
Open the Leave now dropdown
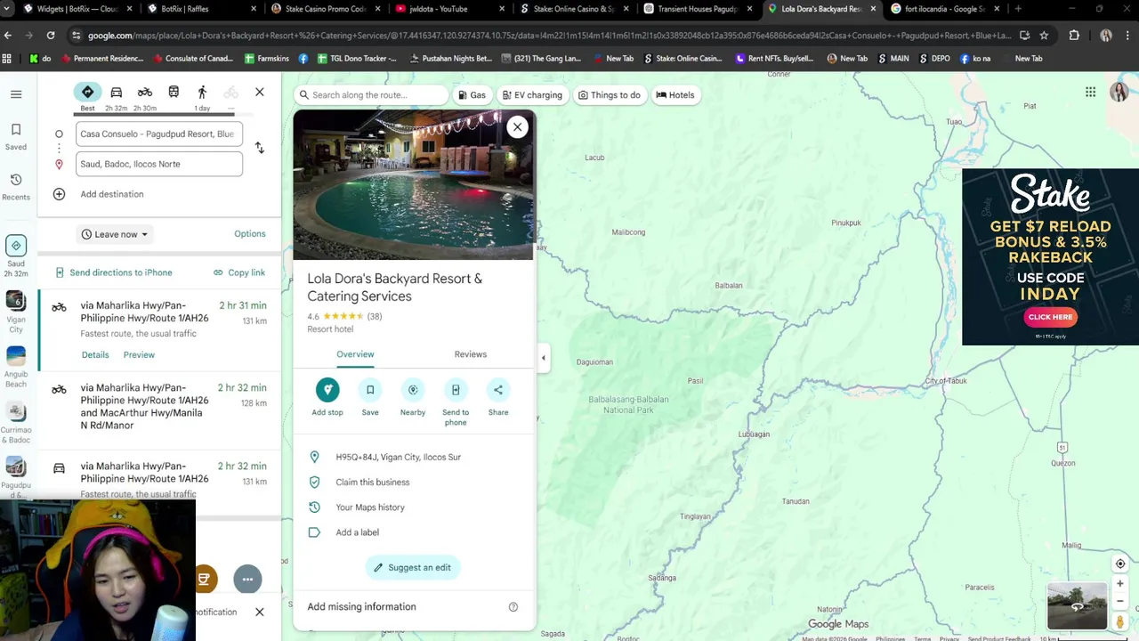115,234
